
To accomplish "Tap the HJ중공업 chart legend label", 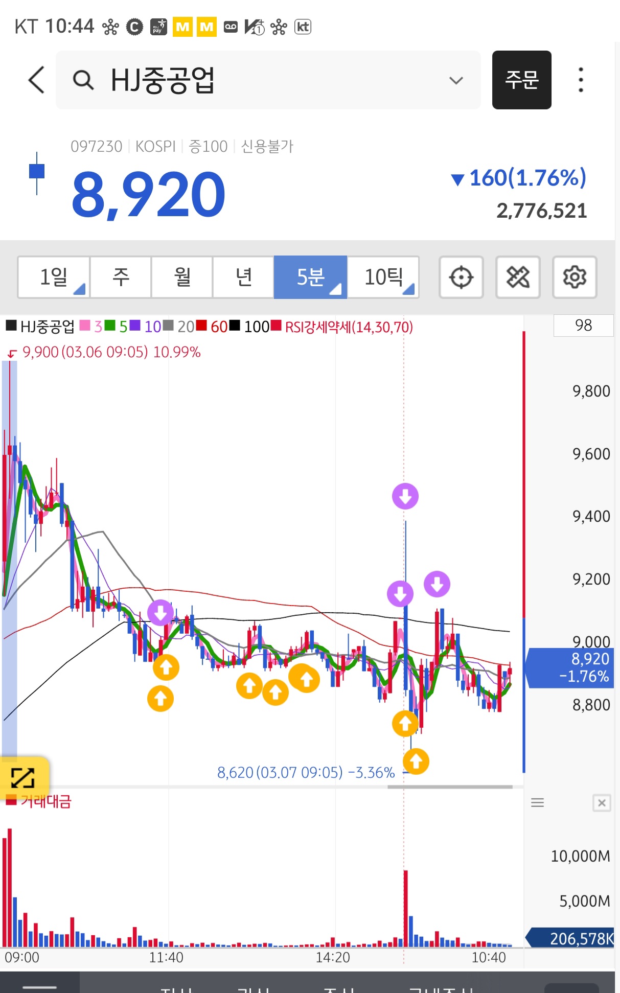I will (40, 326).
